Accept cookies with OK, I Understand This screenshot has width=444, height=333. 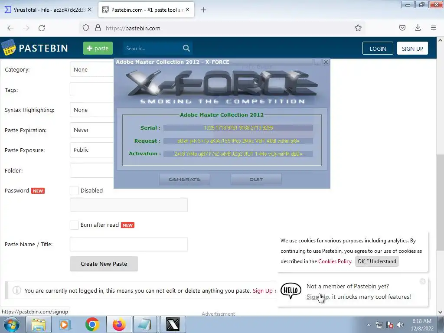(x=377, y=261)
